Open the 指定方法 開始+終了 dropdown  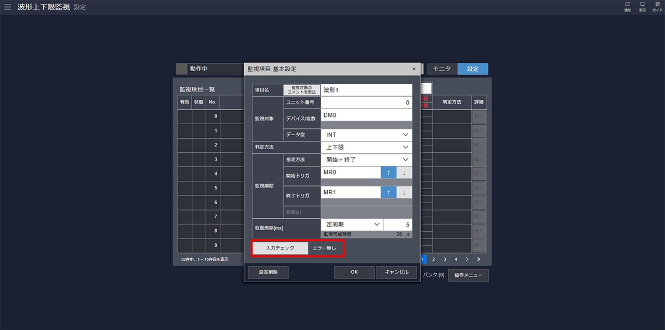[x=366, y=160]
